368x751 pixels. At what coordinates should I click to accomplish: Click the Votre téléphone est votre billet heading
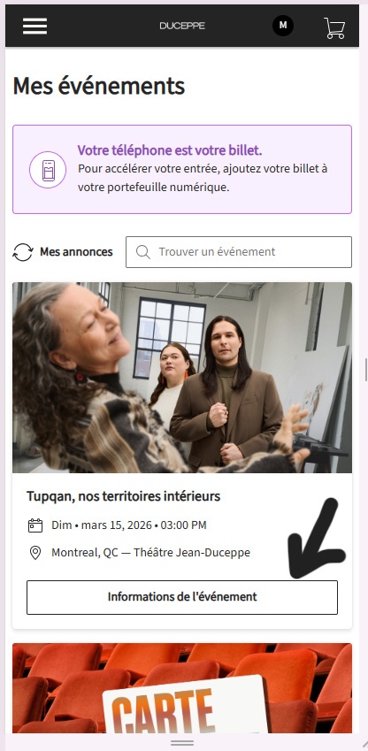[x=170, y=150]
